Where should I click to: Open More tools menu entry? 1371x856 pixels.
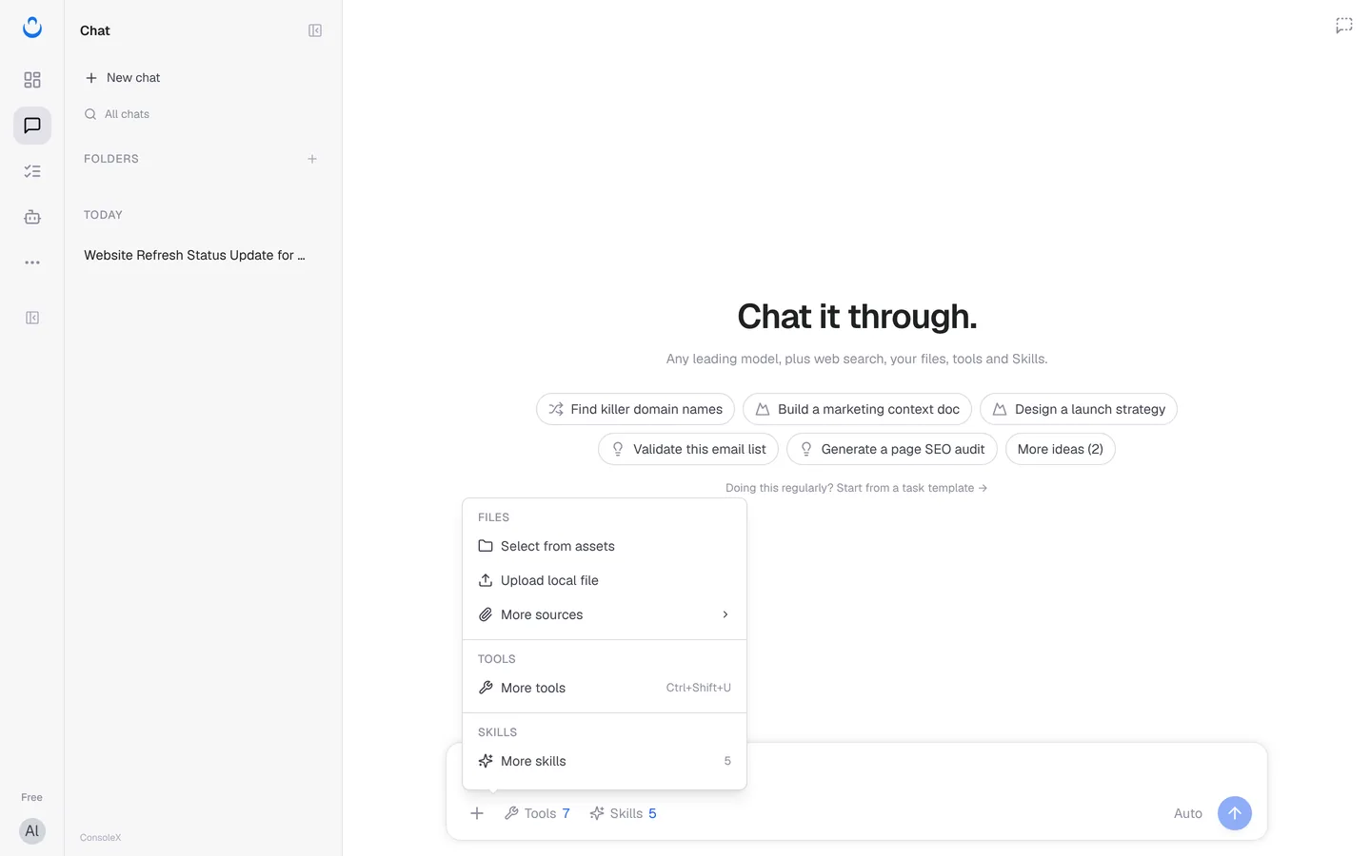(x=605, y=688)
